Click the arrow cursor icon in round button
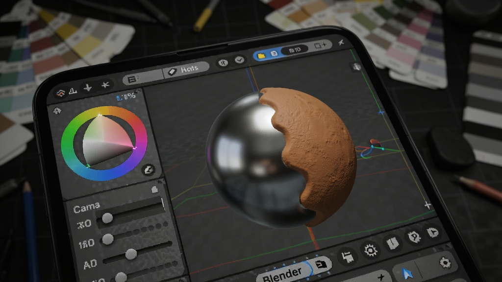The width and height of the screenshot is (502, 282). pos(432,233)
